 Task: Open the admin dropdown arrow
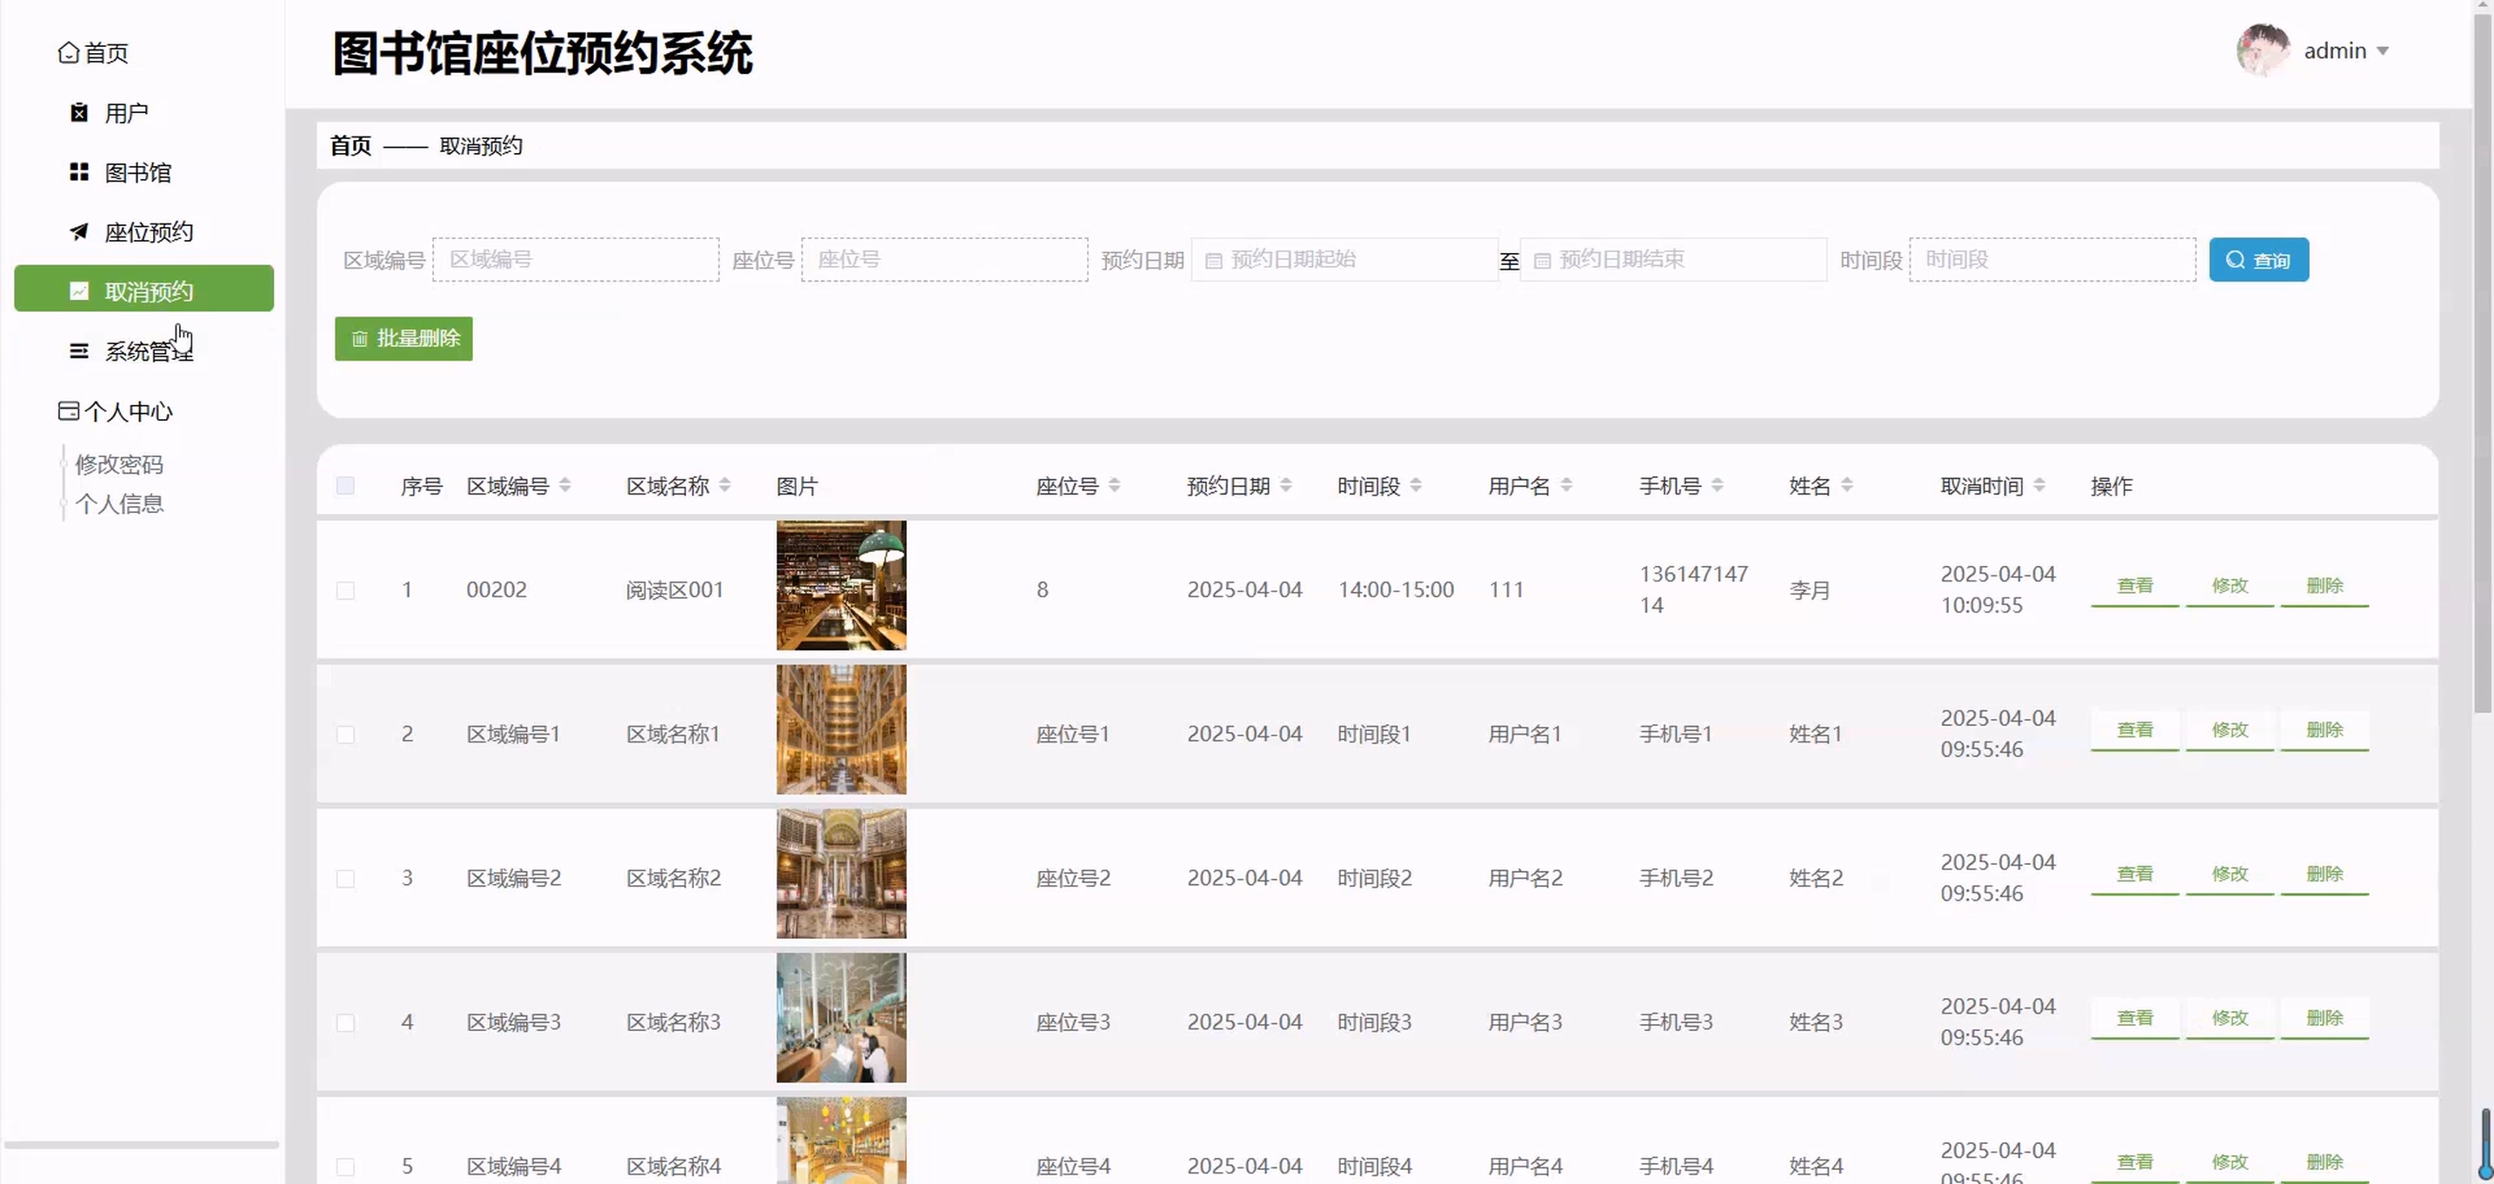(2383, 51)
